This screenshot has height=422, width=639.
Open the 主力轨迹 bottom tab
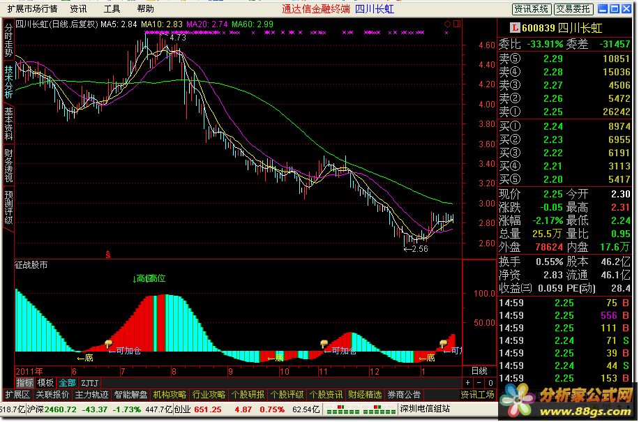coord(91,395)
